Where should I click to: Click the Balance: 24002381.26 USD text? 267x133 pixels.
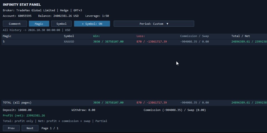coord(58,16)
